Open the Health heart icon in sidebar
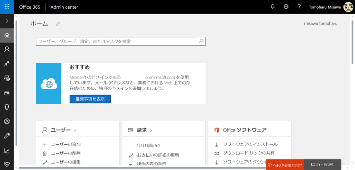 7,164
